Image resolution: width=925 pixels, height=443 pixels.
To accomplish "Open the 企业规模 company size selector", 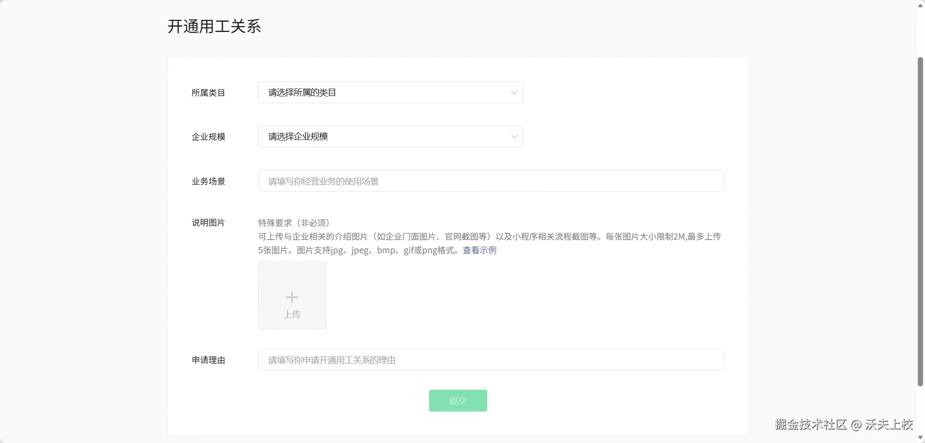I will click(390, 137).
